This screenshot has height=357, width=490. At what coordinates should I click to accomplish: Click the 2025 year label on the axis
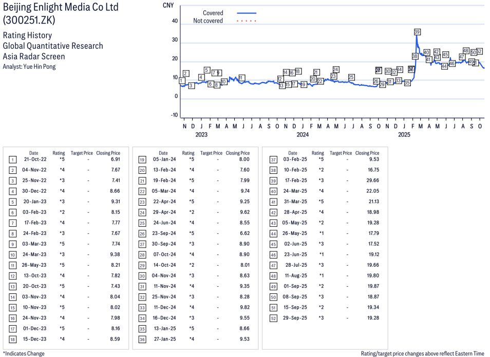[x=404, y=135]
